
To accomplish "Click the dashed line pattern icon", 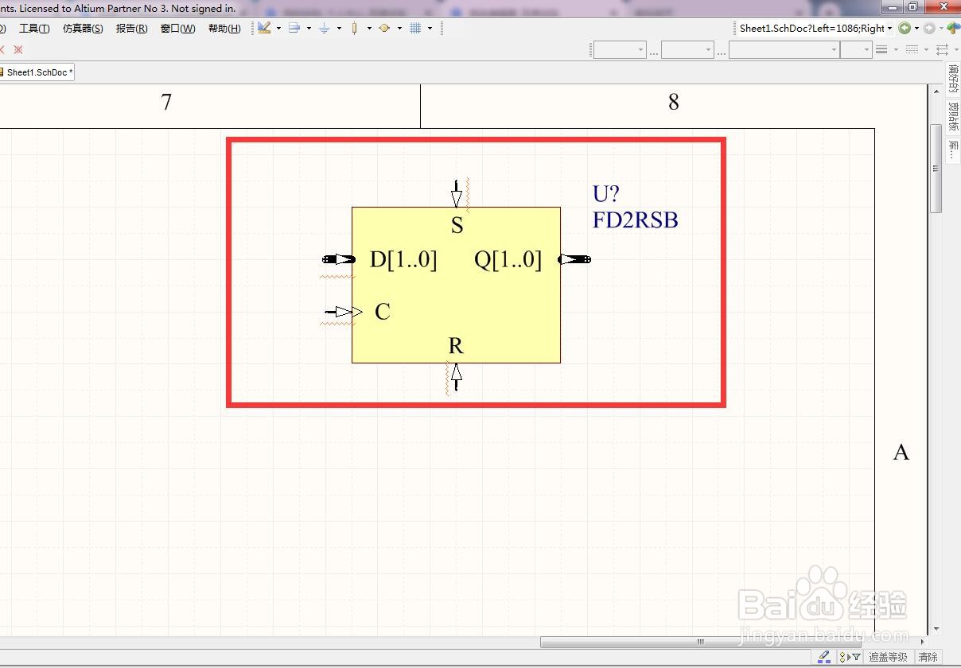I will click(x=912, y=49).
